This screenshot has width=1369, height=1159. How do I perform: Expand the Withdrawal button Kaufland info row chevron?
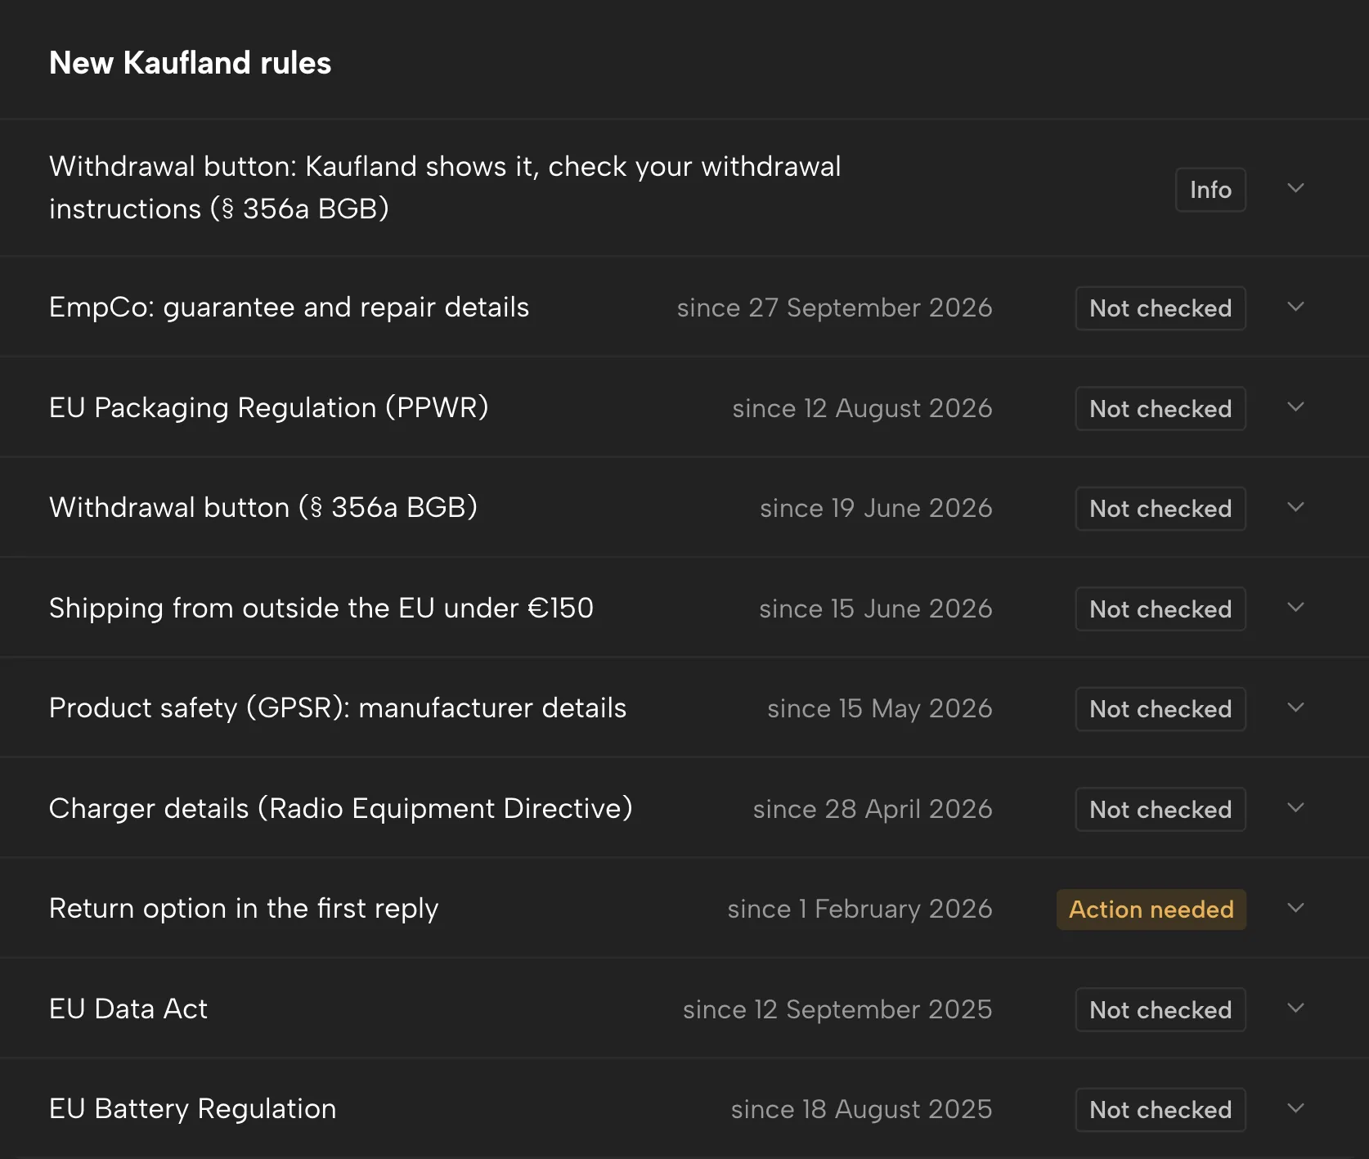pyautogui.click(x=1295, y=188)
